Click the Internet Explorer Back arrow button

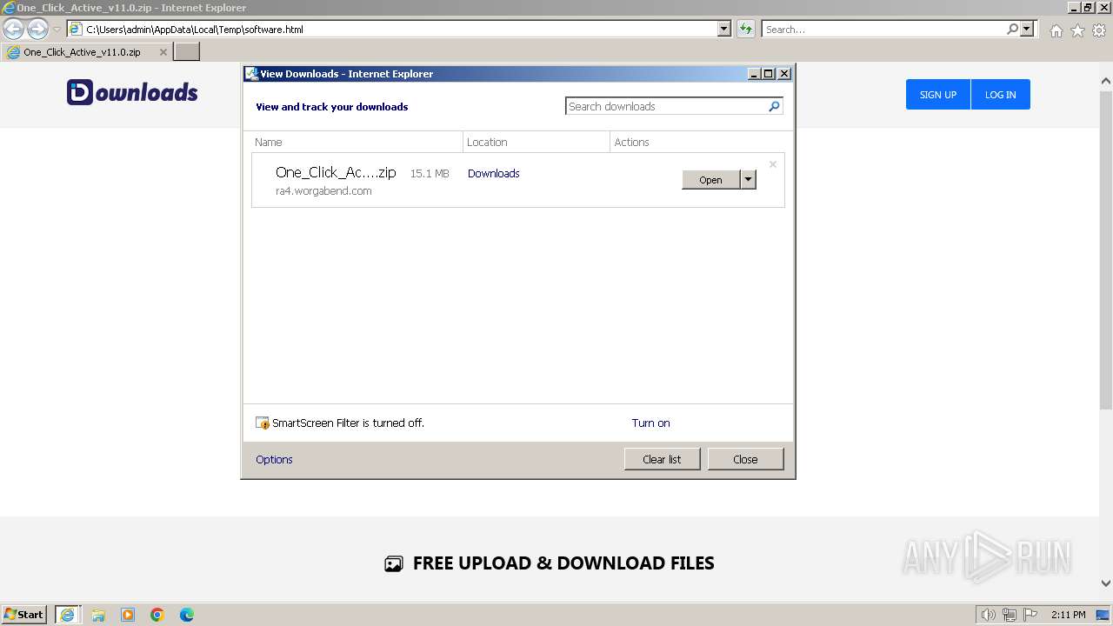tap(14, 29)
